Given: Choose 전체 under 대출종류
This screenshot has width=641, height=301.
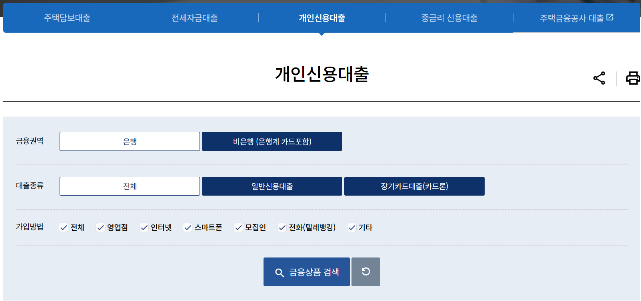Looking at the screenshot, I should coord(130,186).
